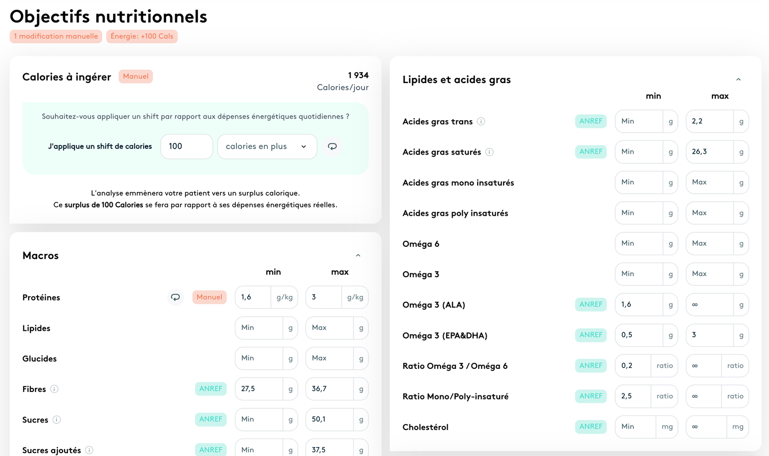Click the ANREF badge for Fibres
Viewport: 769px width, 456px height.
coord(210,389)
